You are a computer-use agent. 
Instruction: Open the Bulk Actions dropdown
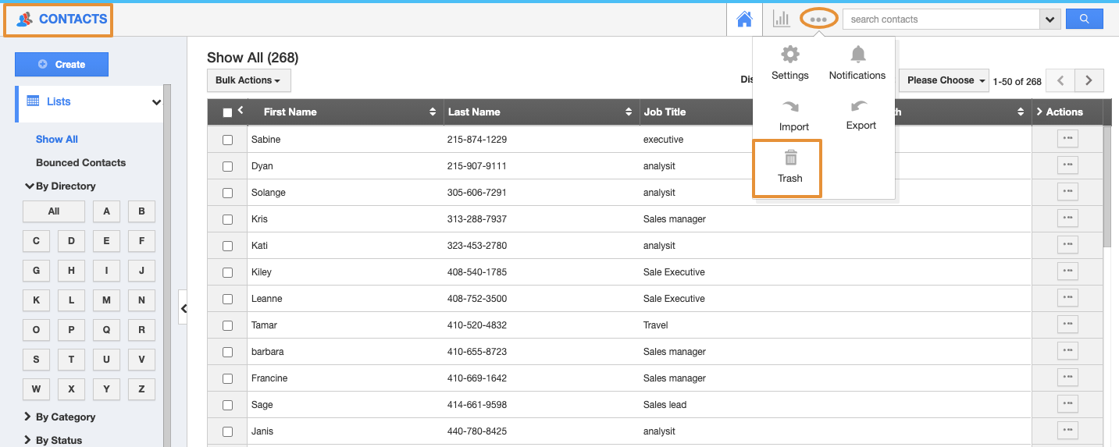point(248,80)
